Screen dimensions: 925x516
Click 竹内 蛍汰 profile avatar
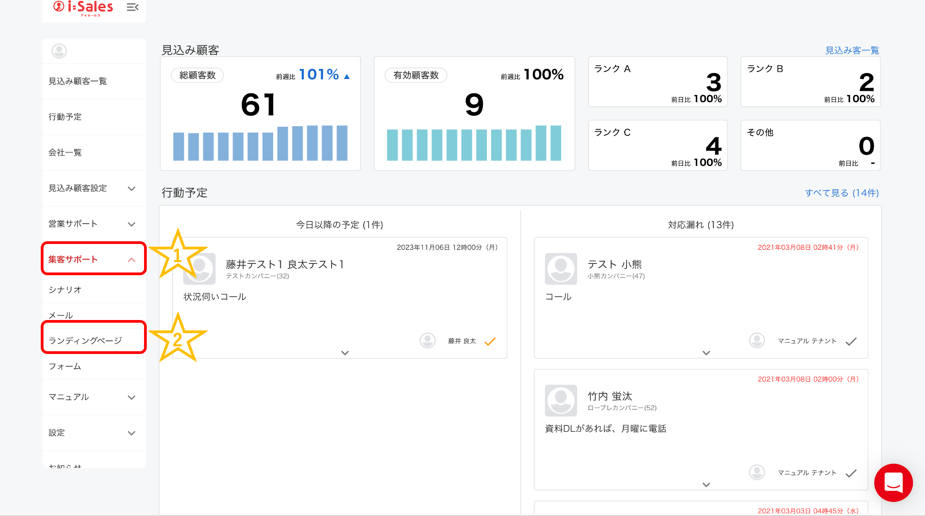561,401
